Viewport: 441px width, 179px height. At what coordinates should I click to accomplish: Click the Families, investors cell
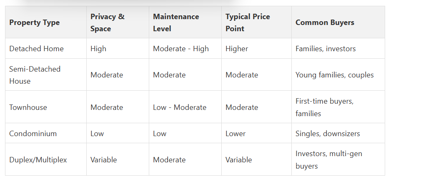(x=326, y=49)
